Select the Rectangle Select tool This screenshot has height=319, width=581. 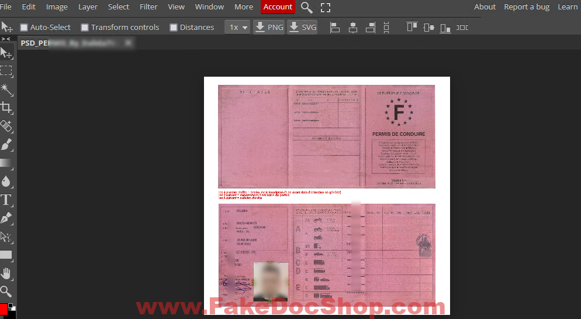click(x=6, y=71)
